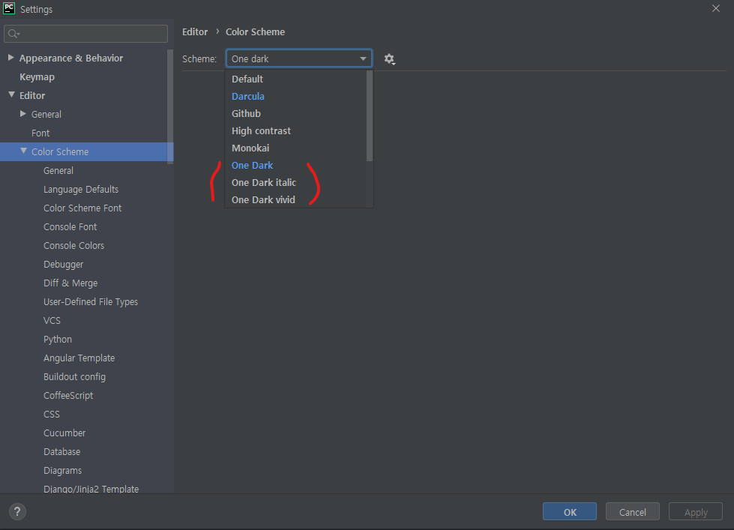Open Database color settings

point(61,451)
